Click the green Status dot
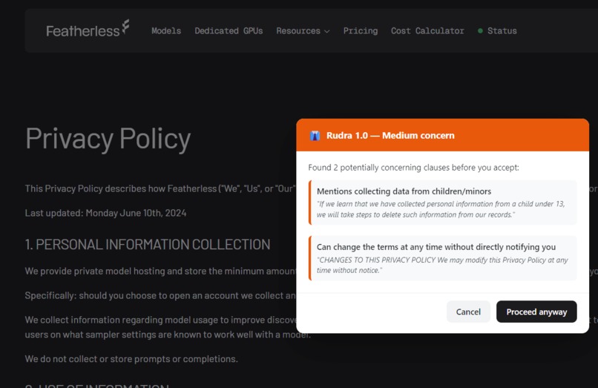Viewport: 598px width, 388px height. [480, 31]
